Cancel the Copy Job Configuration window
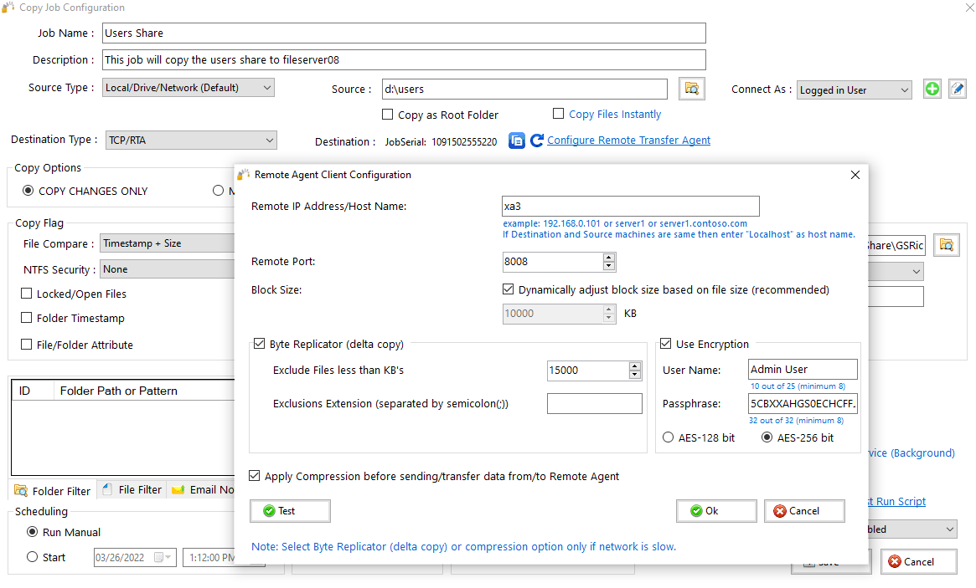This screenshot has height=588, width=976. click(x=919, y=562)
